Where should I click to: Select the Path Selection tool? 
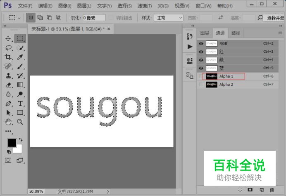coord(8,113)
